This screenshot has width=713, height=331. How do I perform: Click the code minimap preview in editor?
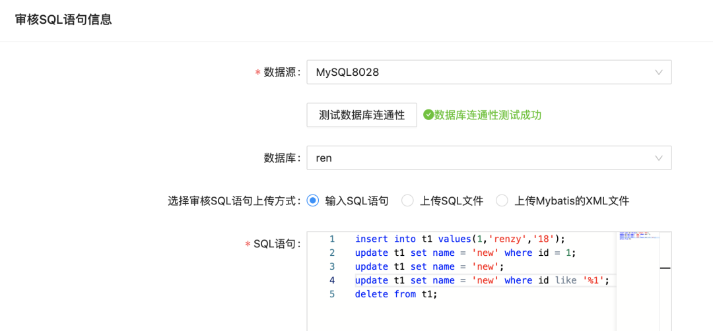[x=638, y=237]
